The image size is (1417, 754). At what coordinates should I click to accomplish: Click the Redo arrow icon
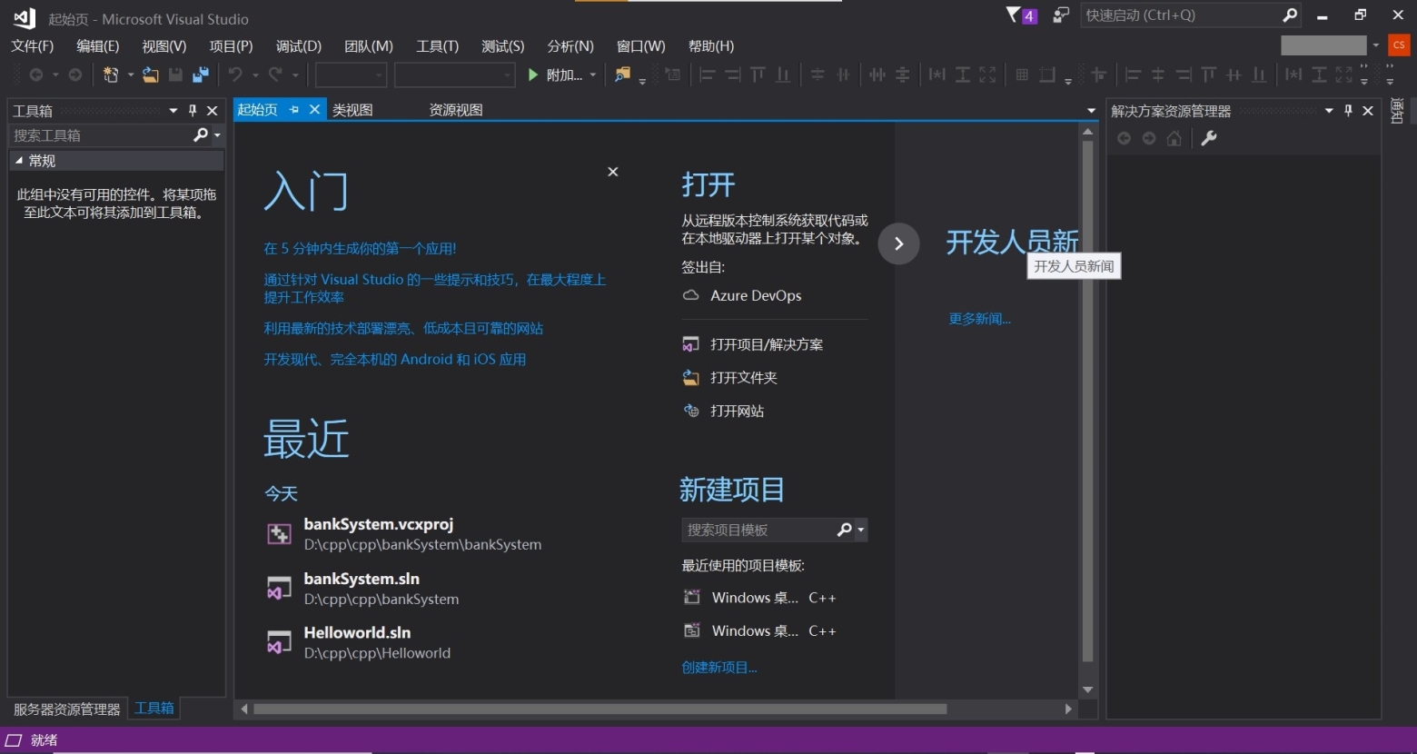click(x=275, y=74)
